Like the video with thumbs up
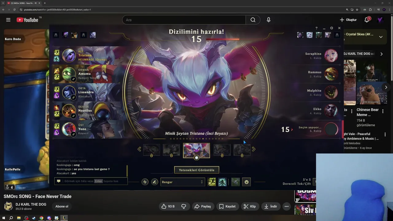393x221 pixels. 168,207
